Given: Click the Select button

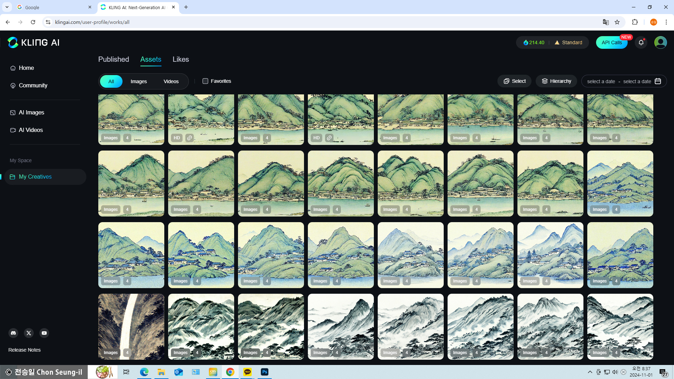Looking at the screenshot, I should 515,81.
